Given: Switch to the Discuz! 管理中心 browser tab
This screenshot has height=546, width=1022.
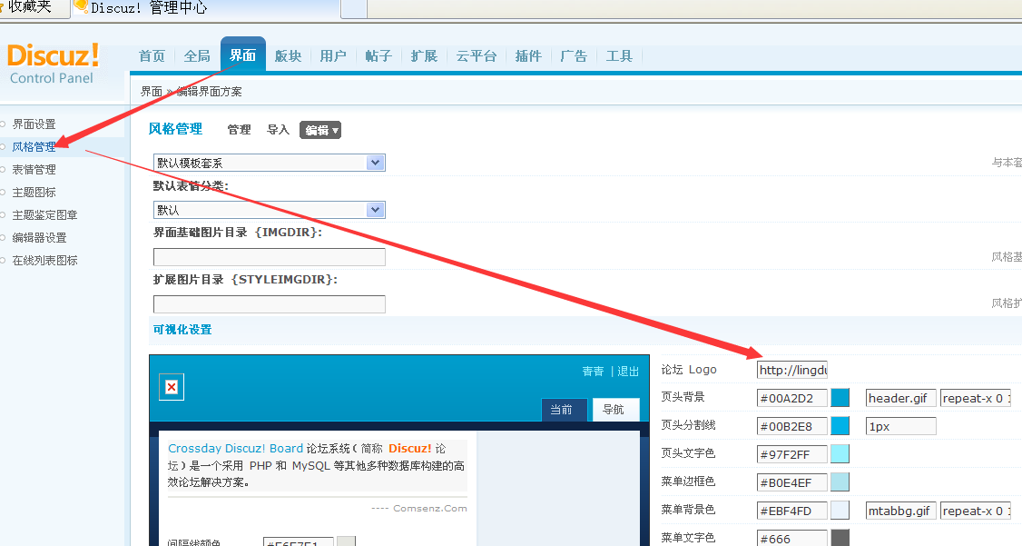Looking at the screenshot, I should tap(206, 8).
